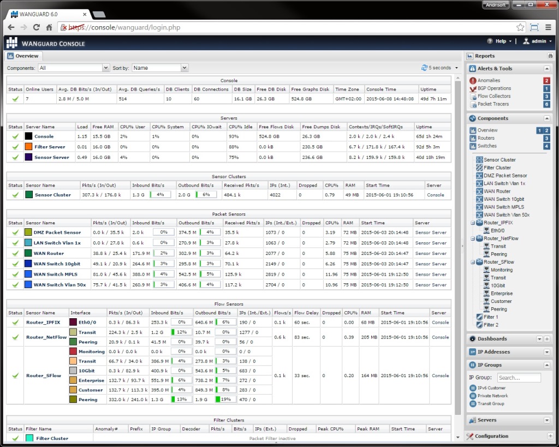Select DMZ Packet Sensor tree node
559x447 pixels.
point(505,175)
